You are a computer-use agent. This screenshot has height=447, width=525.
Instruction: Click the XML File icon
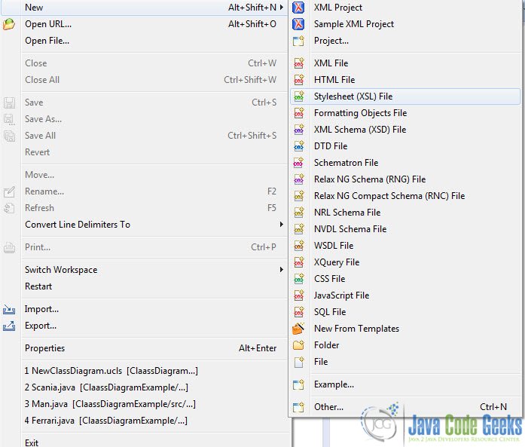tap(298, 63)
